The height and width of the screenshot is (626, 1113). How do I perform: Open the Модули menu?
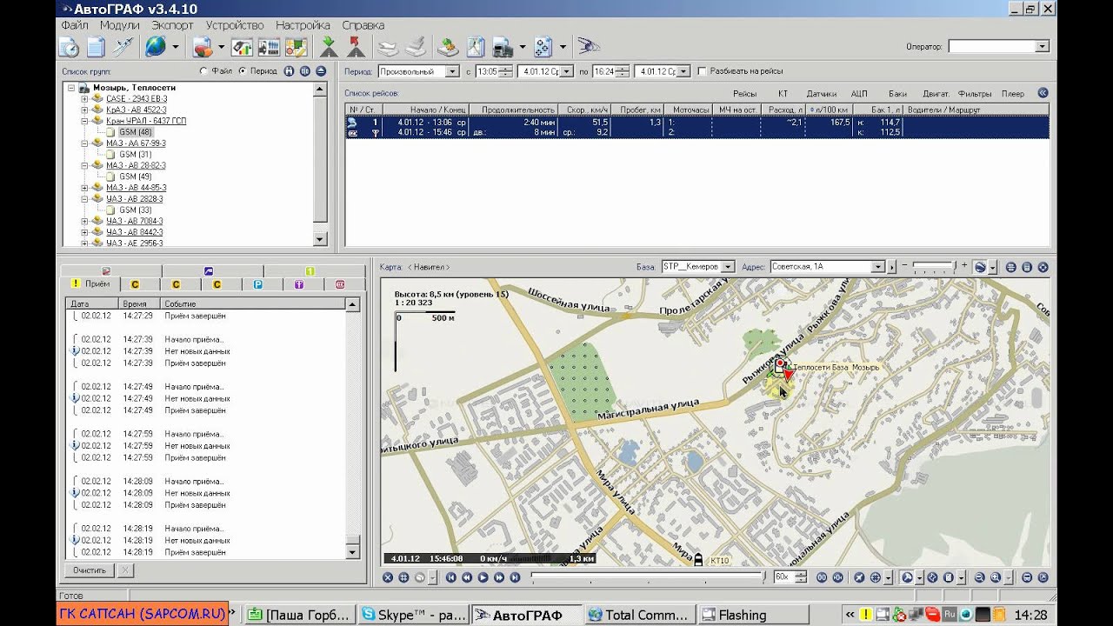(120, 25)
